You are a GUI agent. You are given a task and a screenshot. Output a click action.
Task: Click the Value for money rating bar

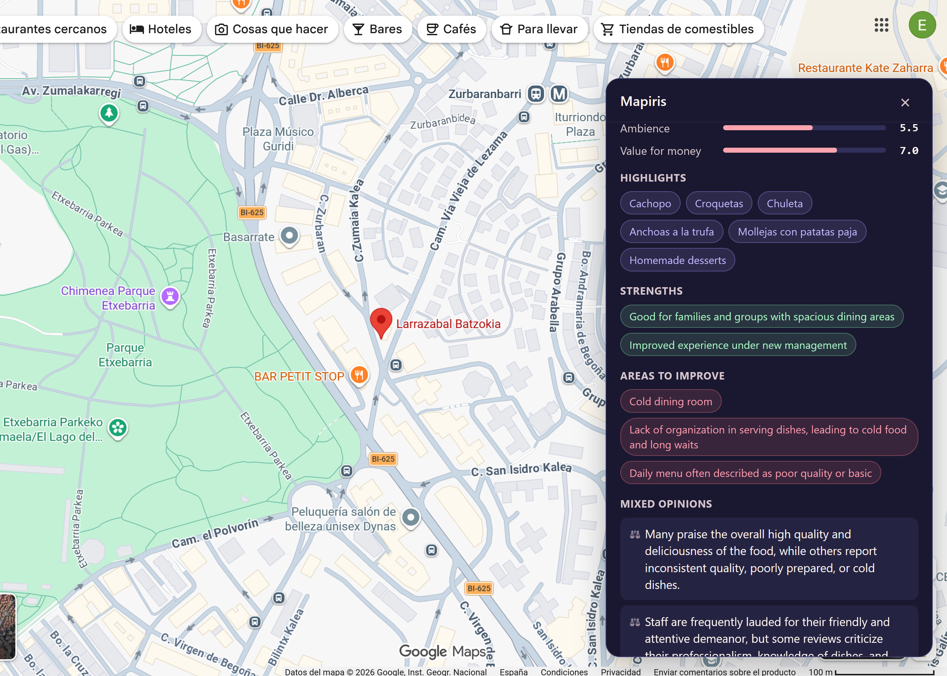click(804, 150)
